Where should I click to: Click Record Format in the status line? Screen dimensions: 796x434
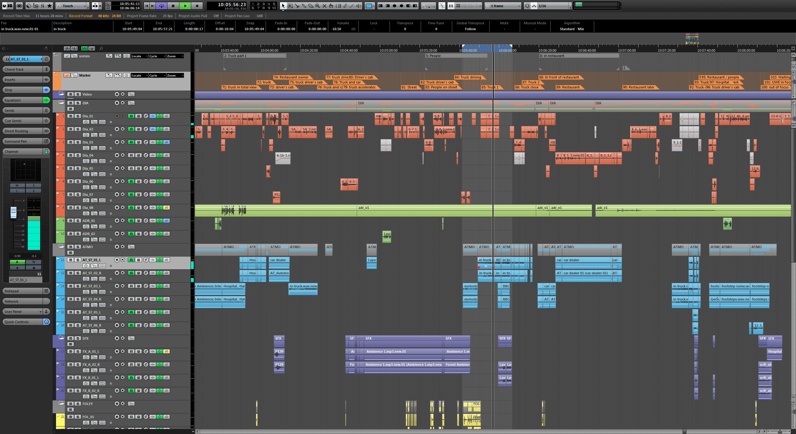81,16
